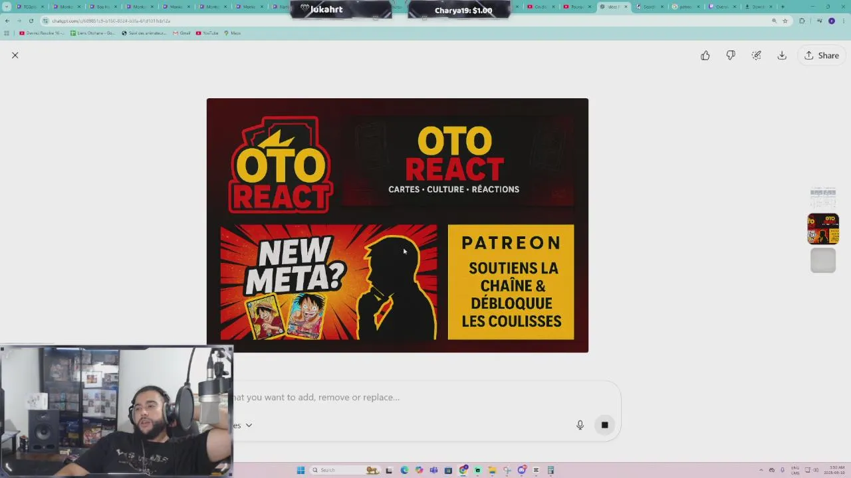Open site information icon in address bar

pos(45,21)
